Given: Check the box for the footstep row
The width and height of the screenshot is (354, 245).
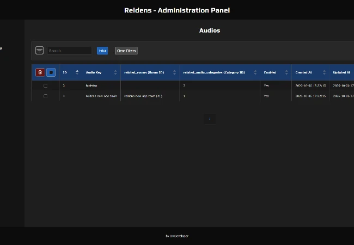Looking at the screenshot, I should click(45, 85).
